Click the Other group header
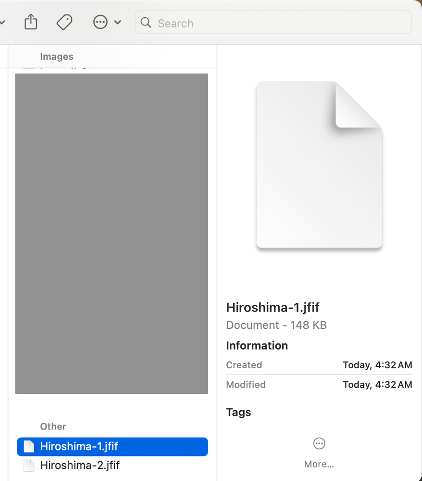Viewport: 422px width, 481px height. click(53, 426)
